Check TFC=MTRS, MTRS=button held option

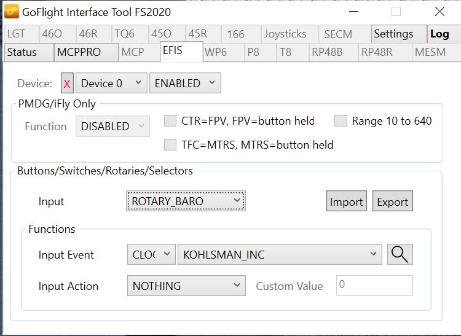tap(170, 145)
